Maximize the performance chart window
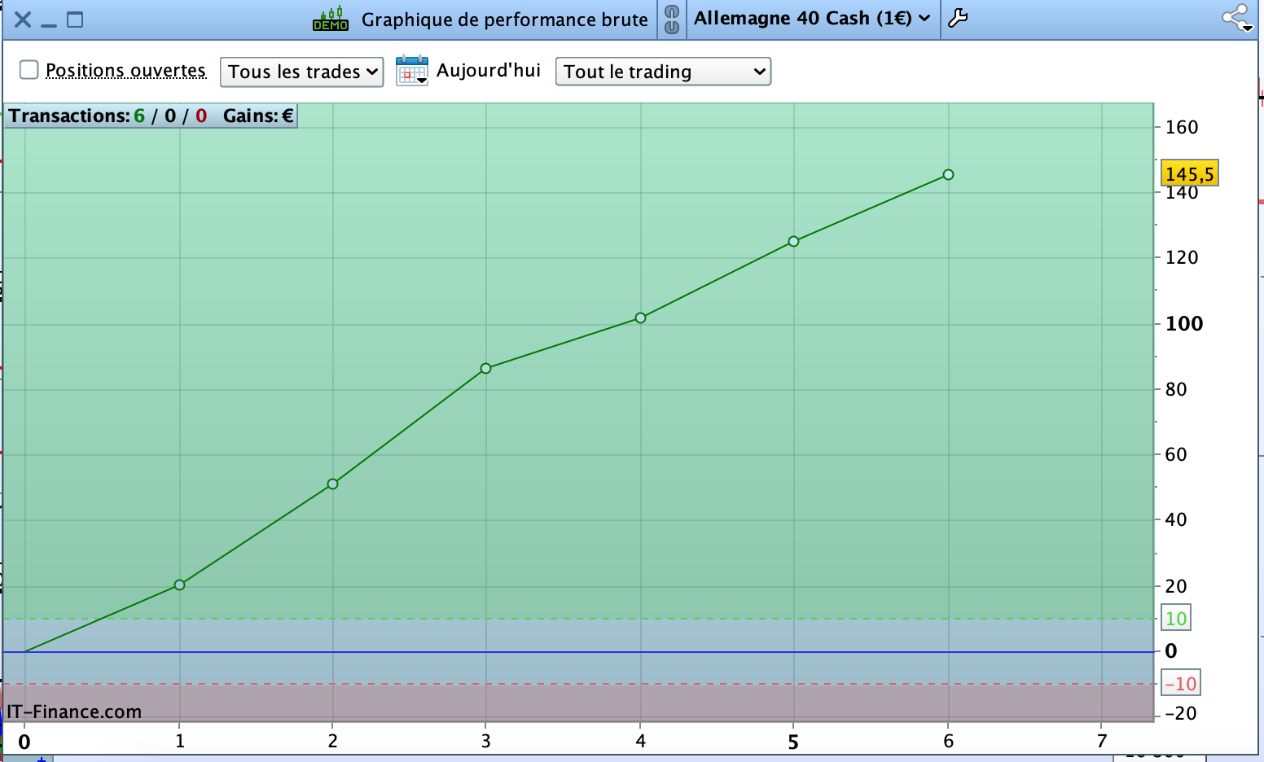The width and height of the screenshot is (1264, 762). (75, 20)
